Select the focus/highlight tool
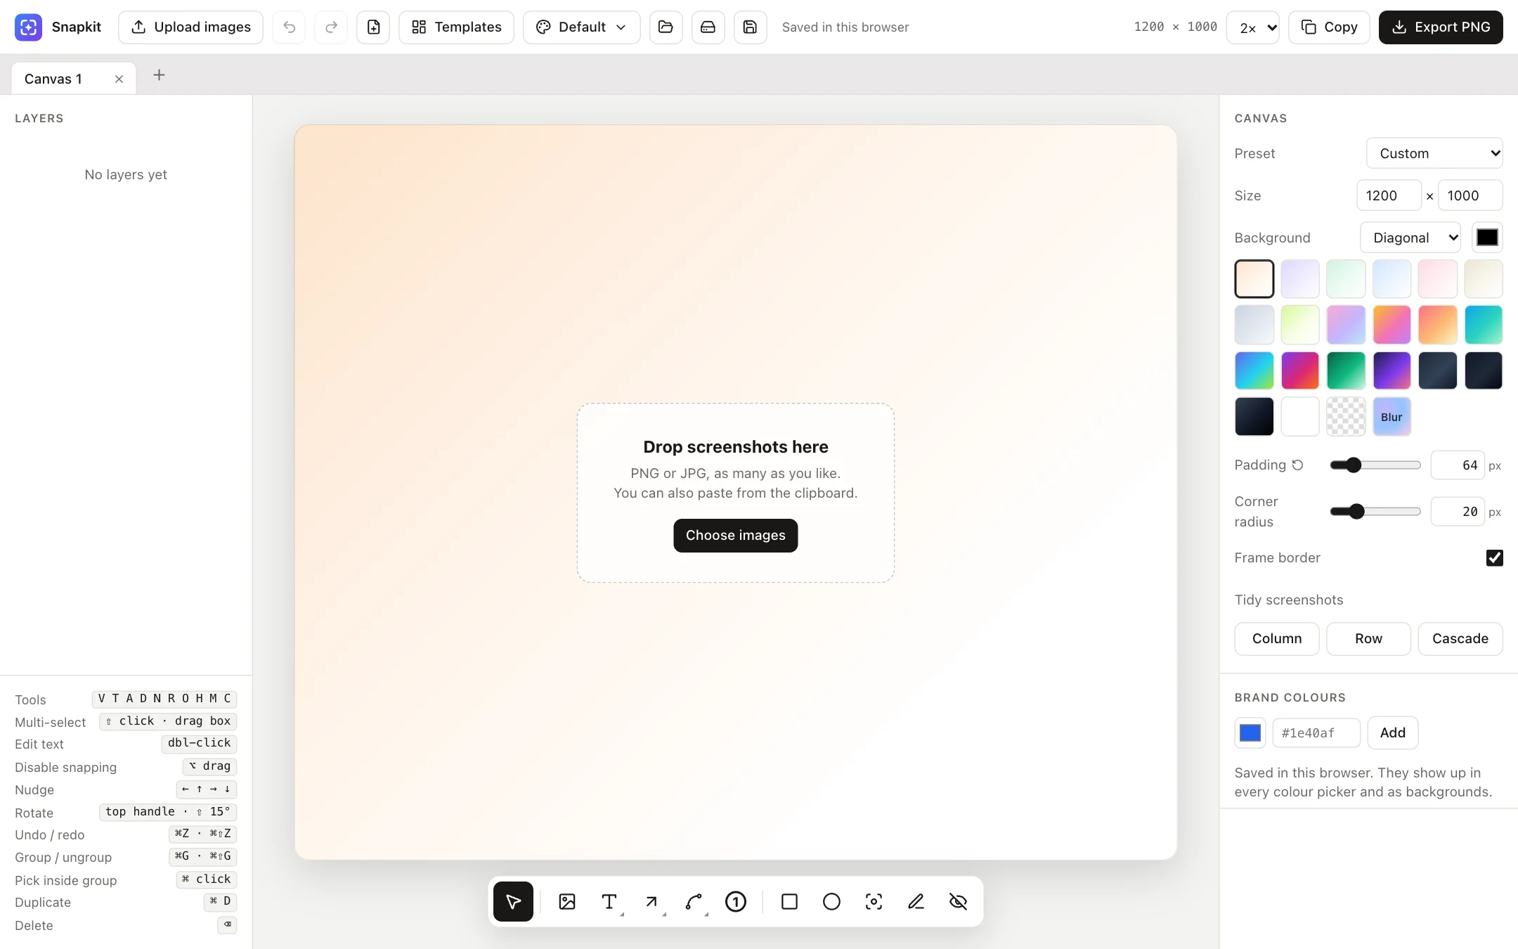 [x=874, y=901]
